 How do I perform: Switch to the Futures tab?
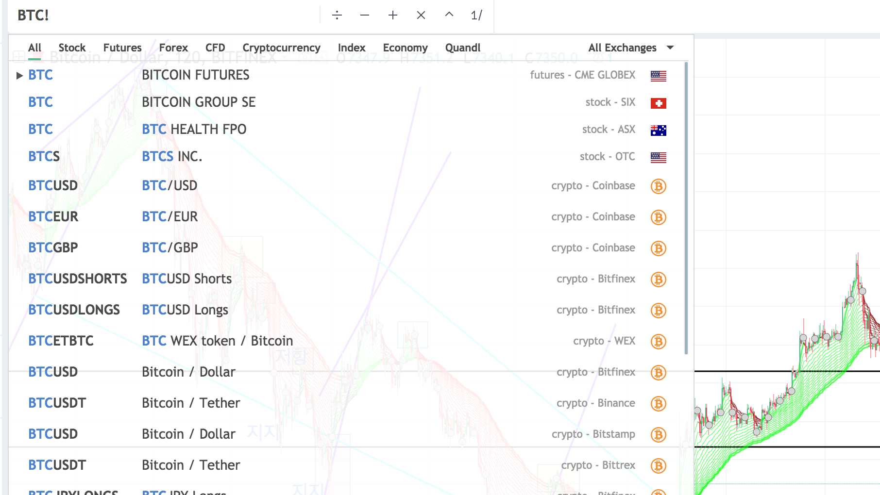122,48
